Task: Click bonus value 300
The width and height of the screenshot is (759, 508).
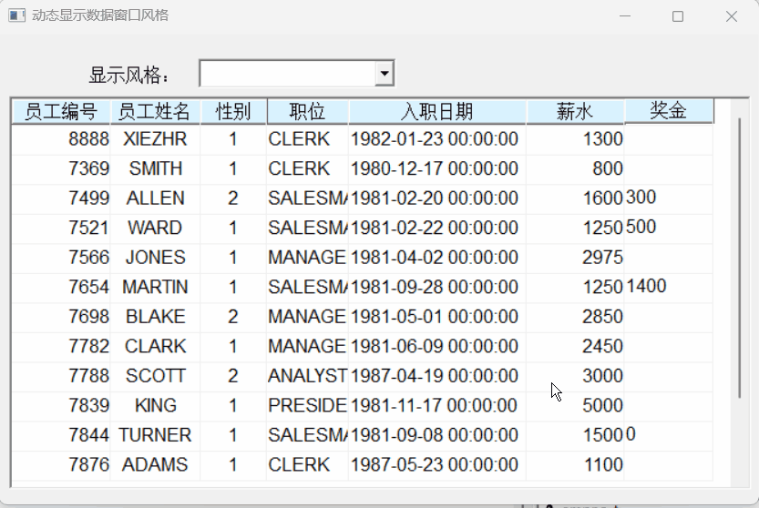Action: pyautogui.click(x=641, y=198)
